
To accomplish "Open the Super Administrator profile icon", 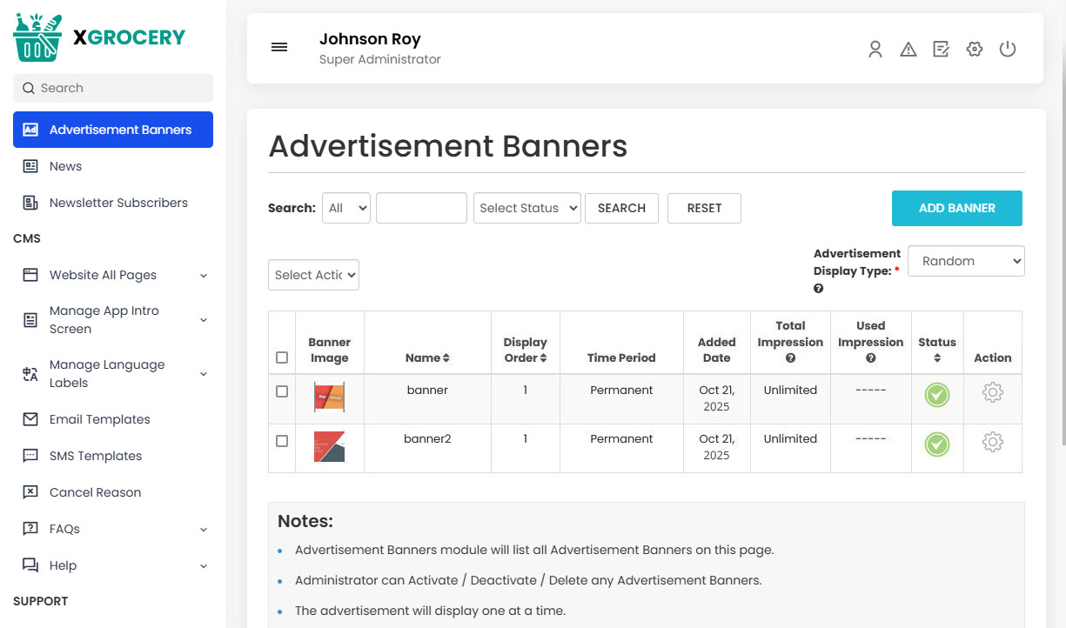I will click(x=875, y=50).
